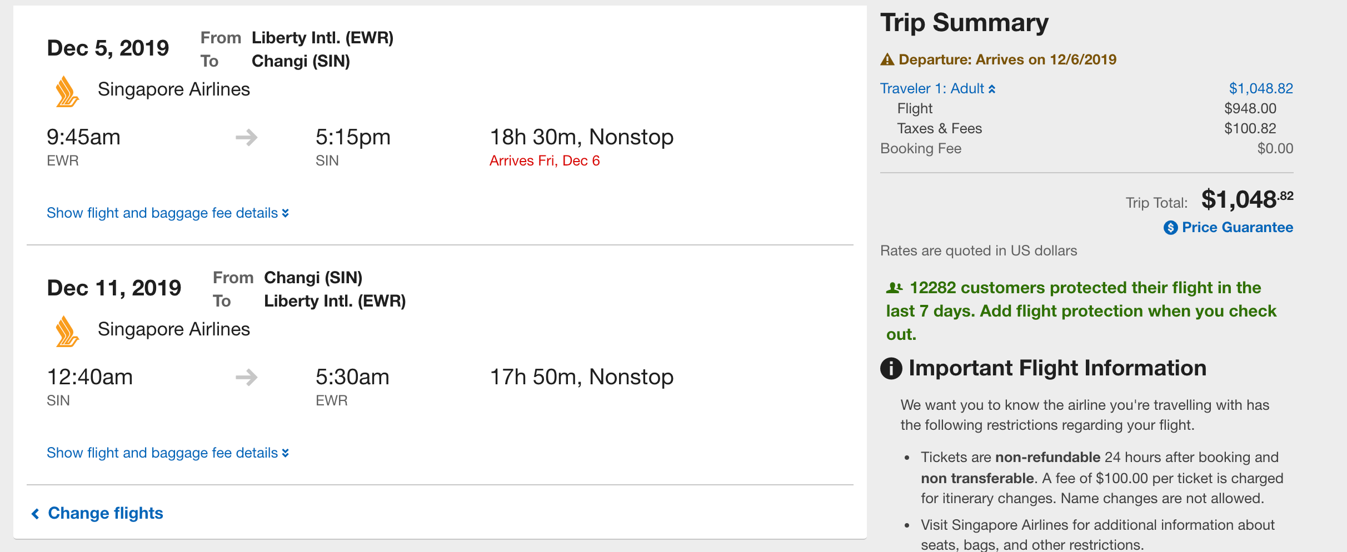Click the red "Arrives Fri, Dec 6" notice
The height and width of the screenshot is (552, 1347).
(x=545, y=161)
